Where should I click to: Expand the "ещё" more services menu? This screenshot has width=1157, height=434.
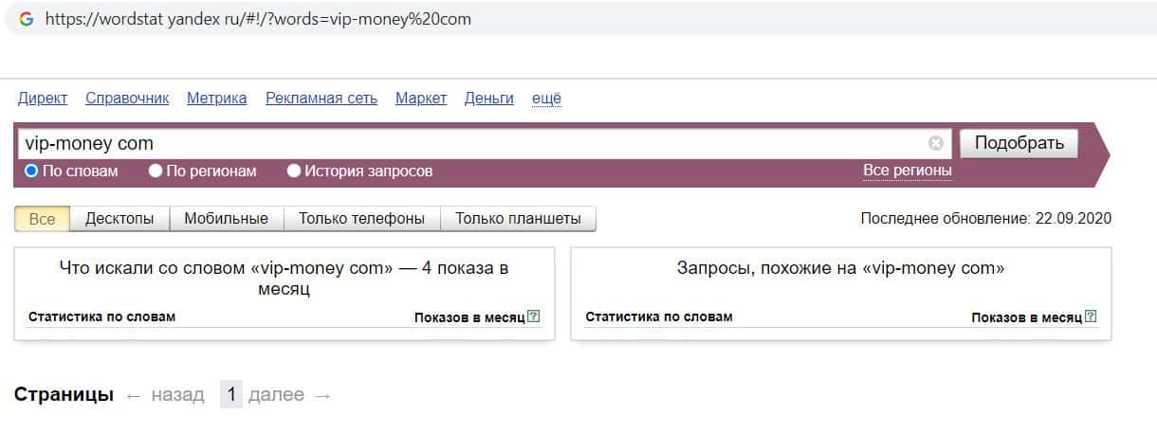pos(546,98)
